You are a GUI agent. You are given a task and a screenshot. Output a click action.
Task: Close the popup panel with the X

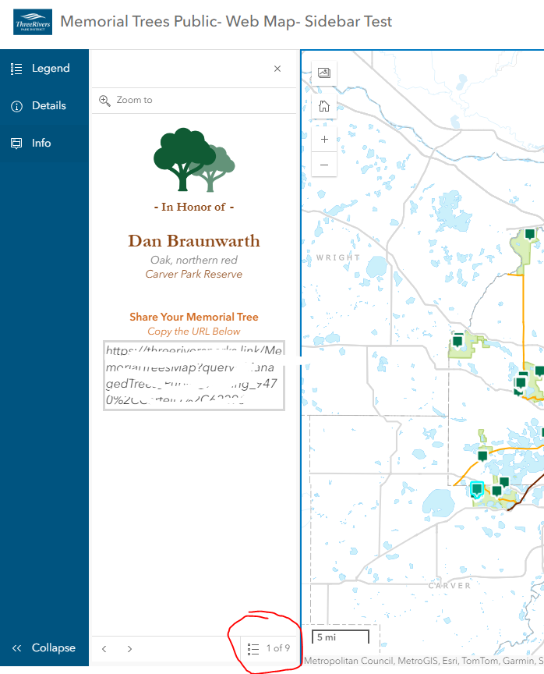tap(277, 69)
